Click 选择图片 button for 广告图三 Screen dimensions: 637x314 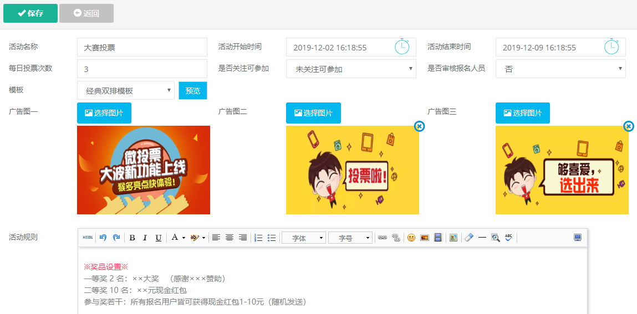522,113
